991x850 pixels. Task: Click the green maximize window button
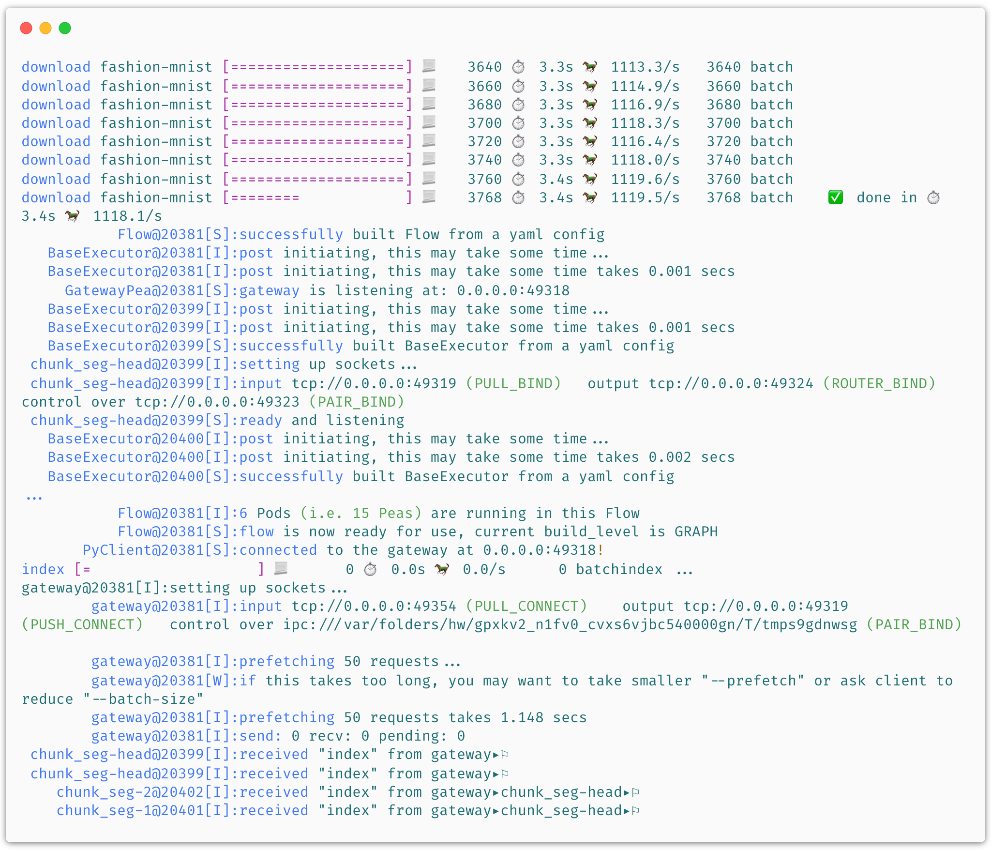coord(65,28)
